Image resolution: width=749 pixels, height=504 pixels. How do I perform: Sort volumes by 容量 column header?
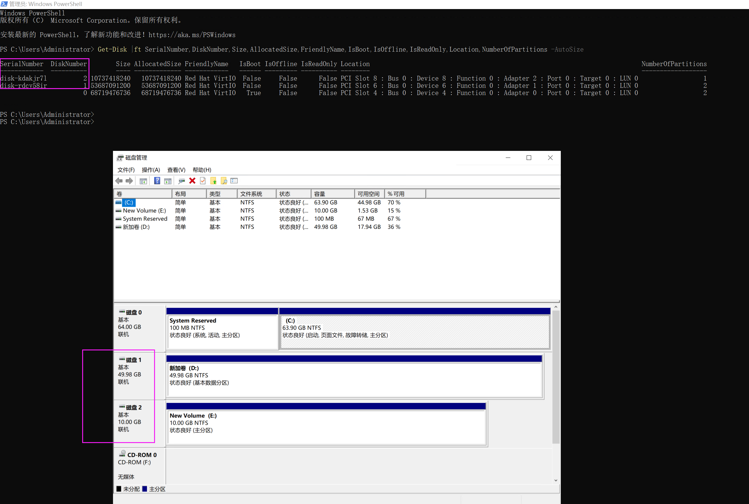[x=332, y=194]
